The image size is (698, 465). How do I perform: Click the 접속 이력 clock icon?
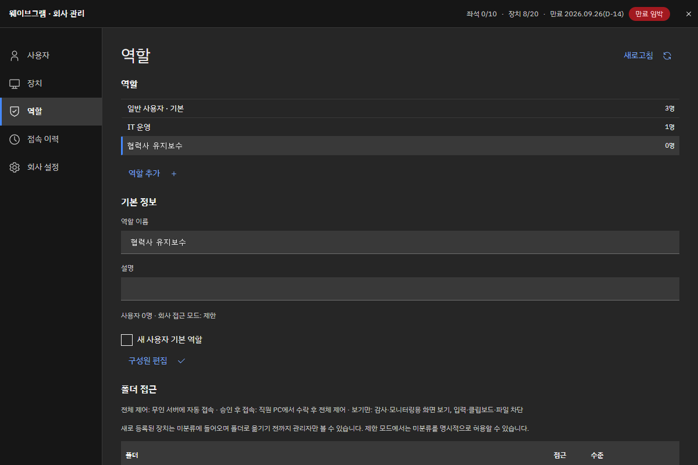click(15, 139)
